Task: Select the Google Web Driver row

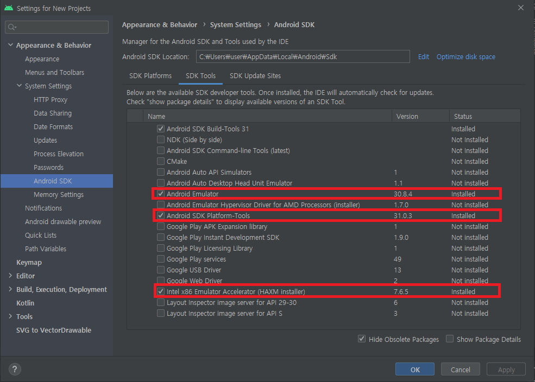Action: (324, 281)
